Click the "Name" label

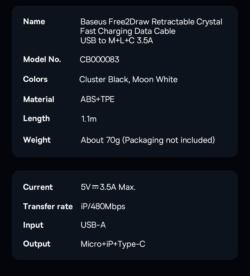(x=34, y=21)
